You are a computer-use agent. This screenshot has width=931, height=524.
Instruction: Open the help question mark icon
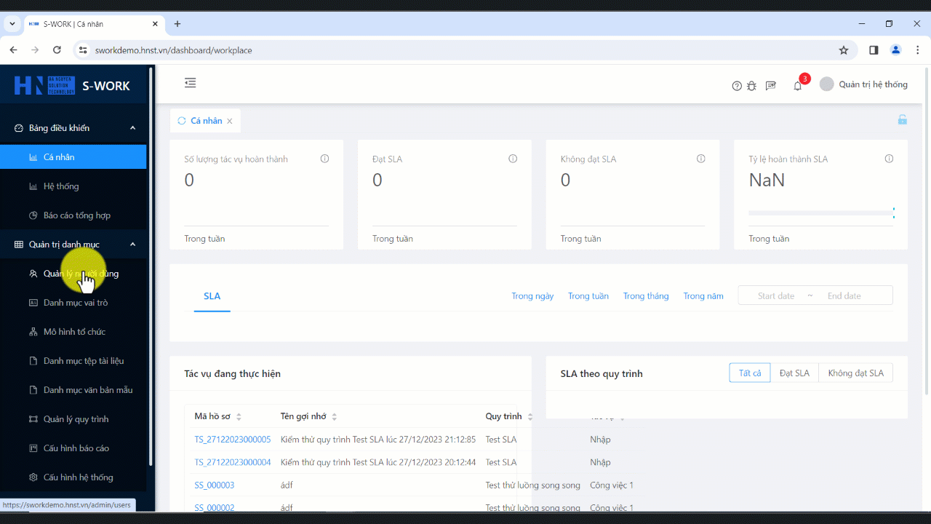click(x=737, y=86)
